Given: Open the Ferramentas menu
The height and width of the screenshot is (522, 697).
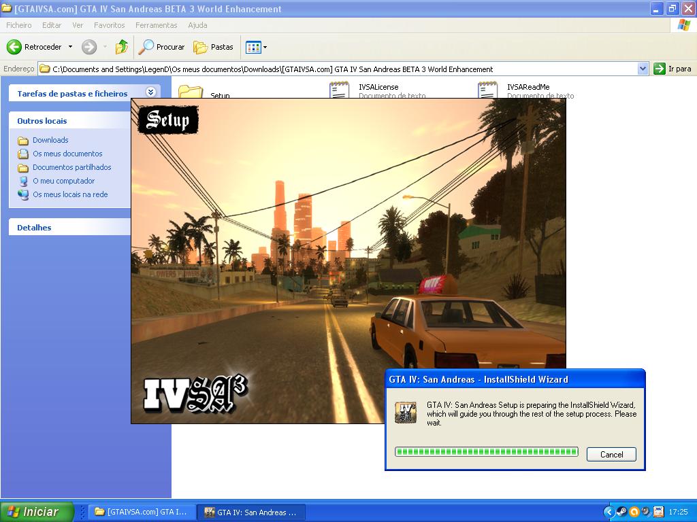Looking at the screenshot, I should click(x=156, y=25).
